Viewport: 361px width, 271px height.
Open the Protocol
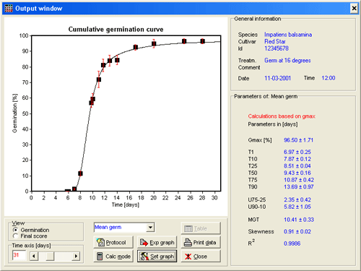coord(113,242)
